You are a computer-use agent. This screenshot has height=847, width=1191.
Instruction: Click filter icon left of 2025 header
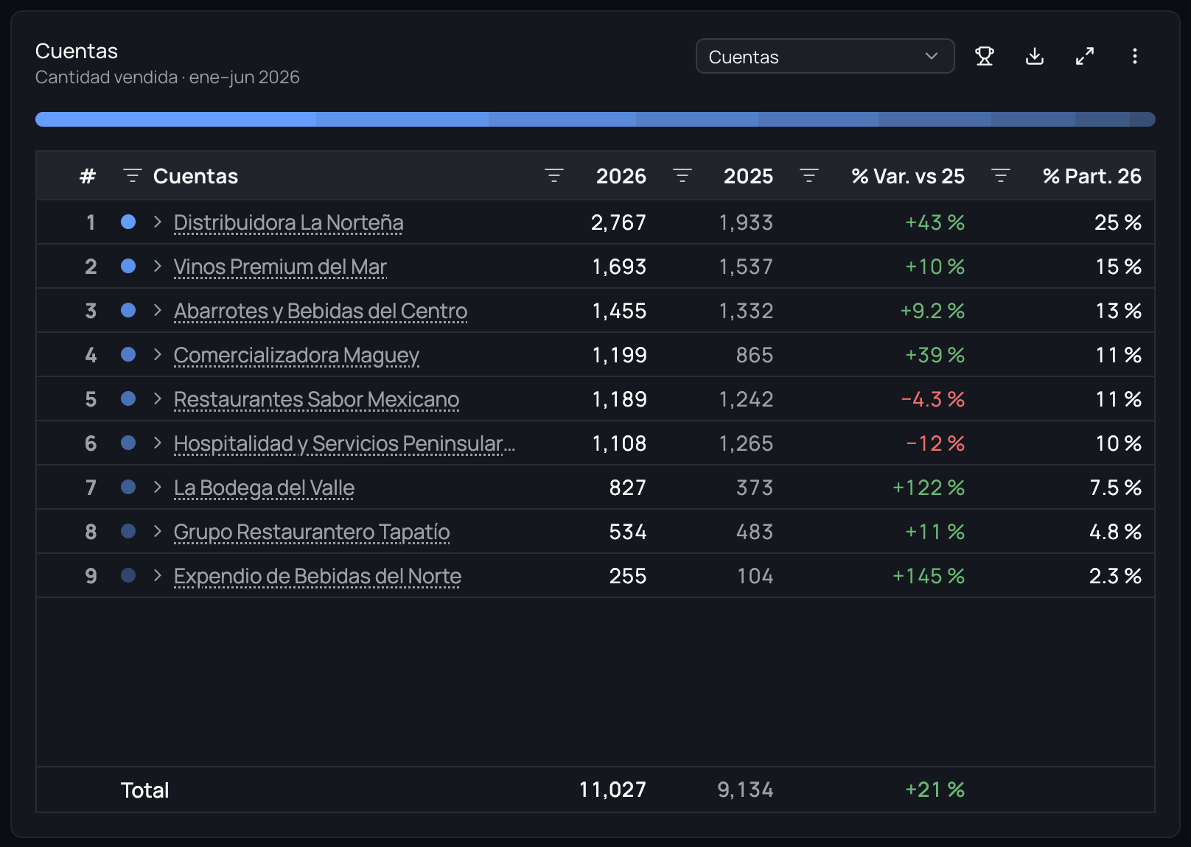click(682, 176)
